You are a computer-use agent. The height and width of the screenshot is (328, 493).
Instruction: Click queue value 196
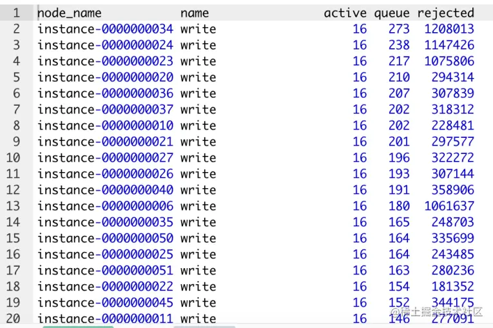click(x=399, y=157)
